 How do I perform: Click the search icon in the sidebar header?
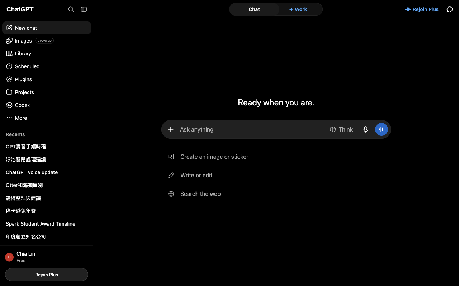[x=71, y=9]
